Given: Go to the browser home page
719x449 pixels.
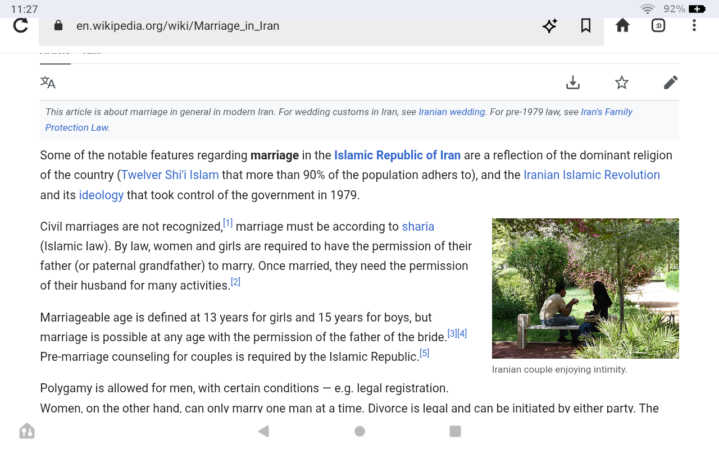Looking at the screenshot, I should point(622,26).
